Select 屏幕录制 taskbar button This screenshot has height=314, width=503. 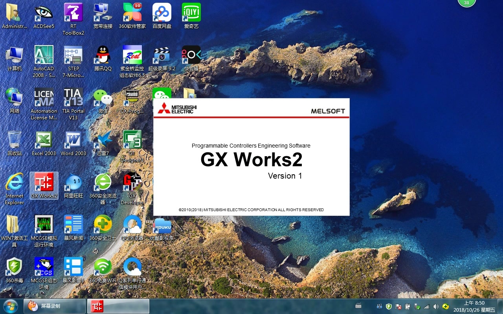pos(55,306)
